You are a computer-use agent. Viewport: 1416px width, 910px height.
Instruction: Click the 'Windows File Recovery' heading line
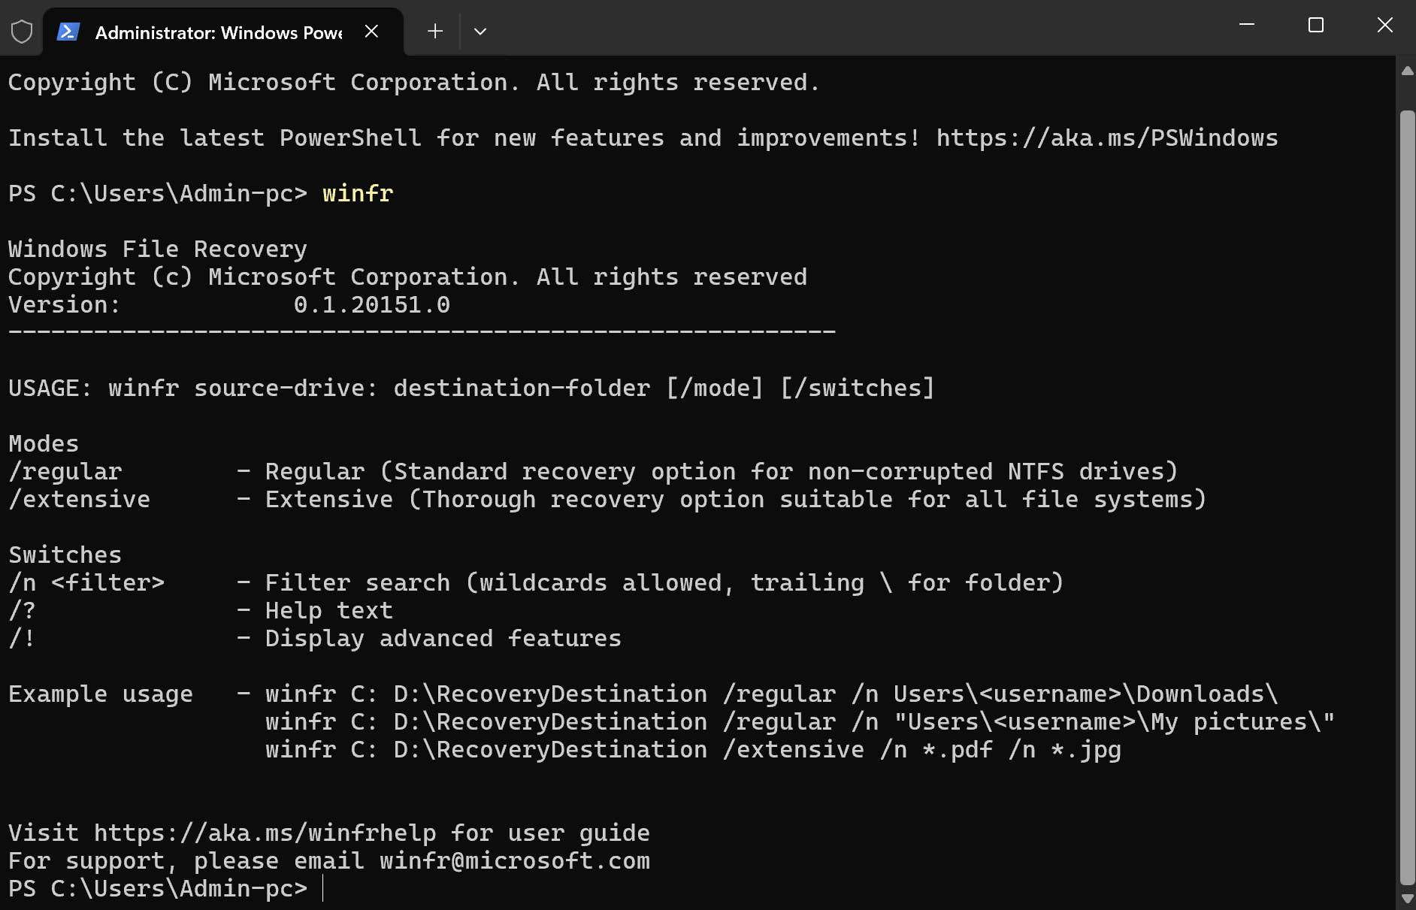tap(158, 249)
